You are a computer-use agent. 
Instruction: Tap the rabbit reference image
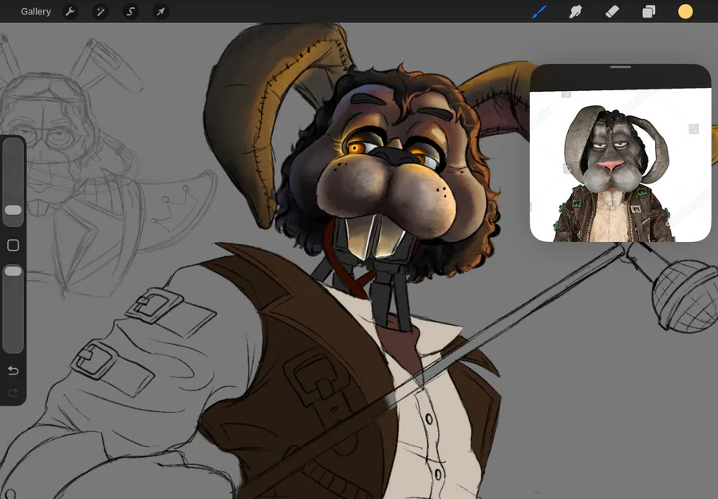tap(621, 165)
